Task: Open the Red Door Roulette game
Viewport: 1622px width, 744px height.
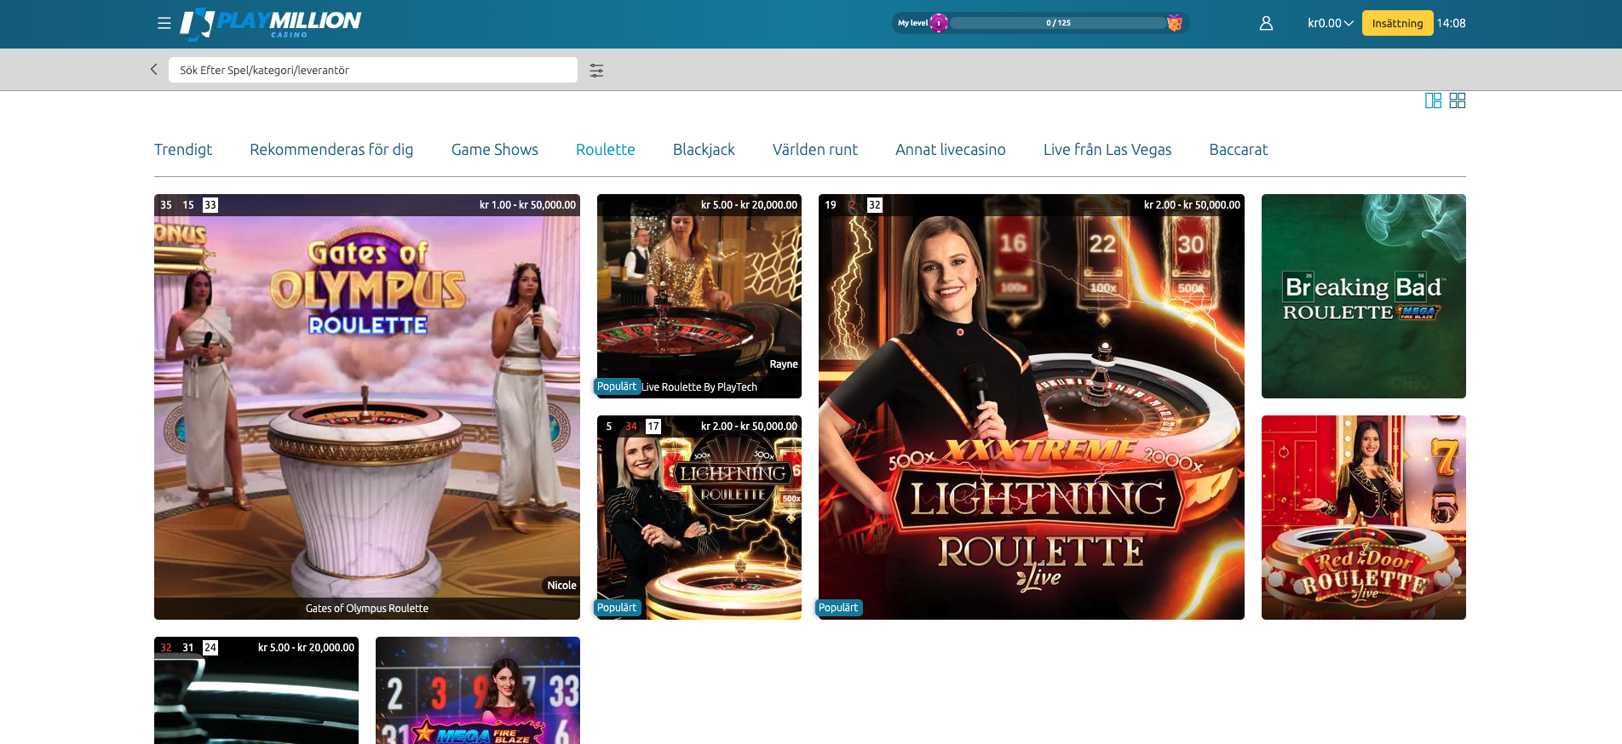Action: click(x=1364, y=518)
